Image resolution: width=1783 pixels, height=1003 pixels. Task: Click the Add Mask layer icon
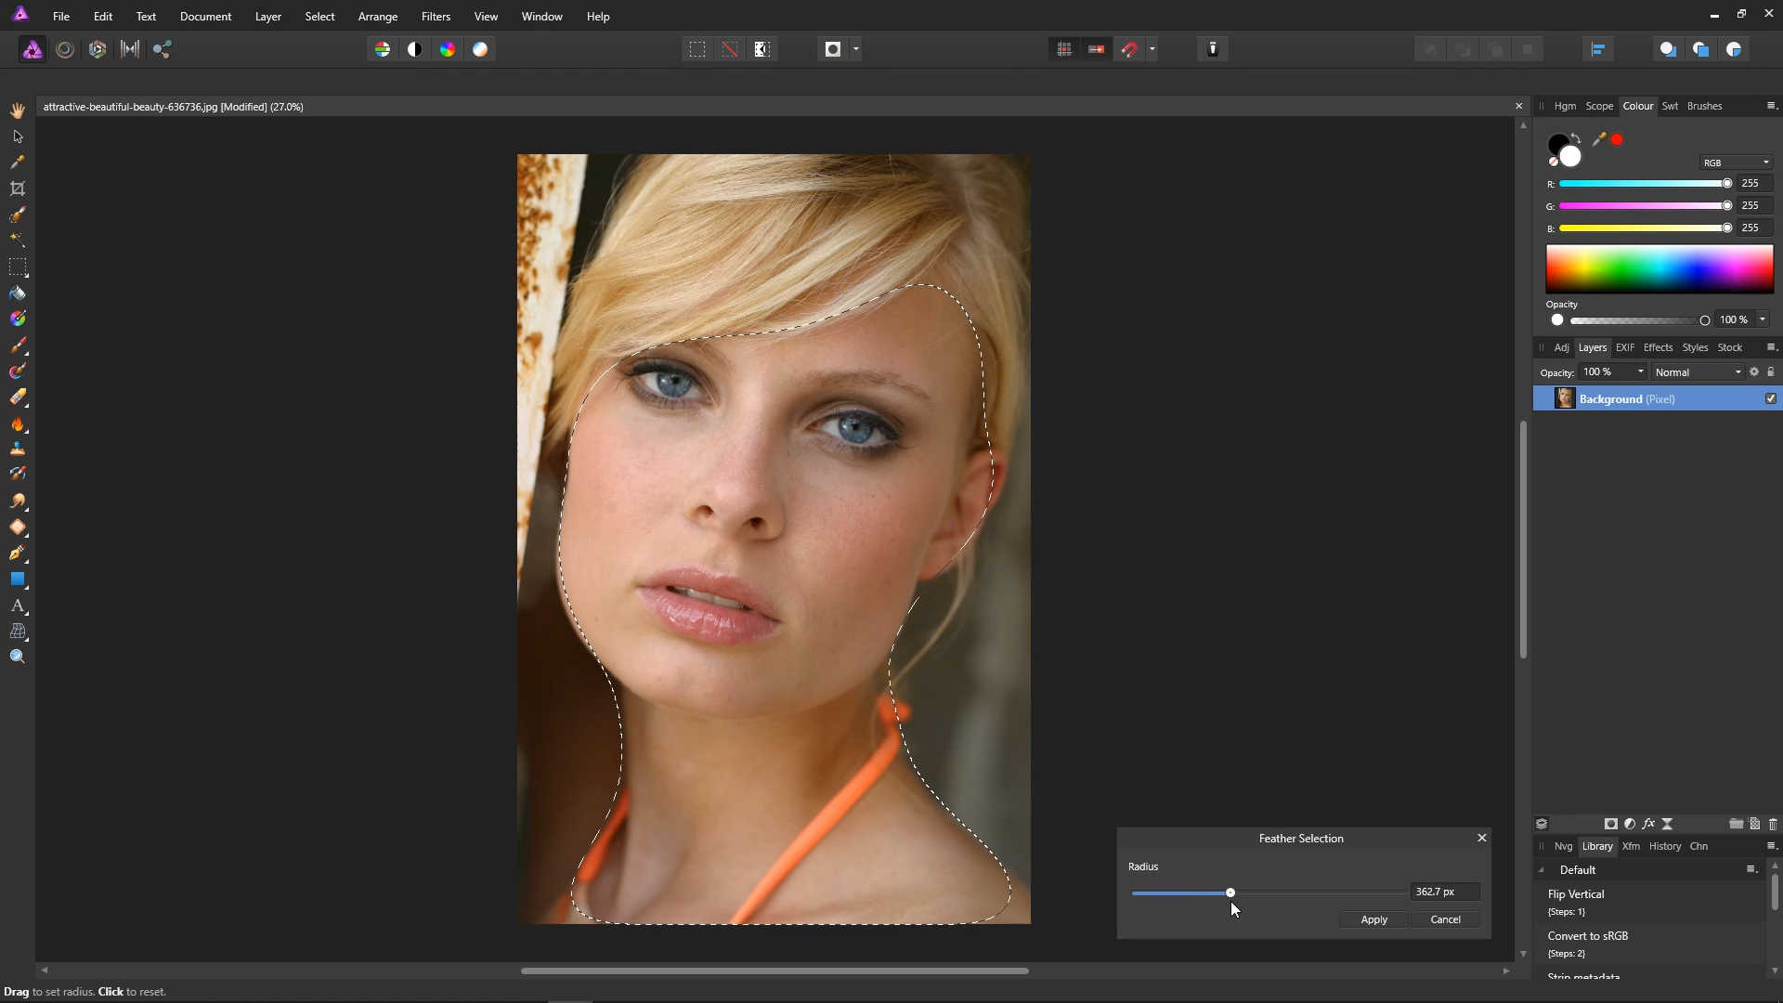[1611, 824]
